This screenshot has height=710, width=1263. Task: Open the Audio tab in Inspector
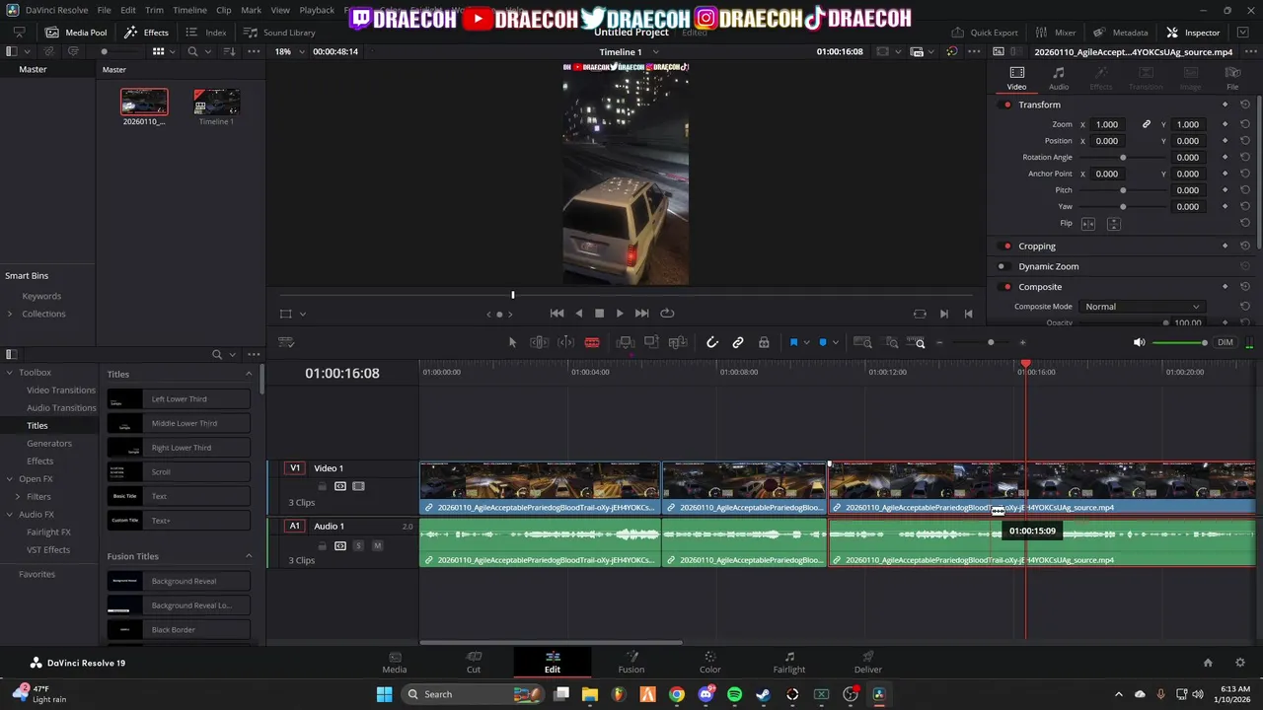[x=1058, y=78]
